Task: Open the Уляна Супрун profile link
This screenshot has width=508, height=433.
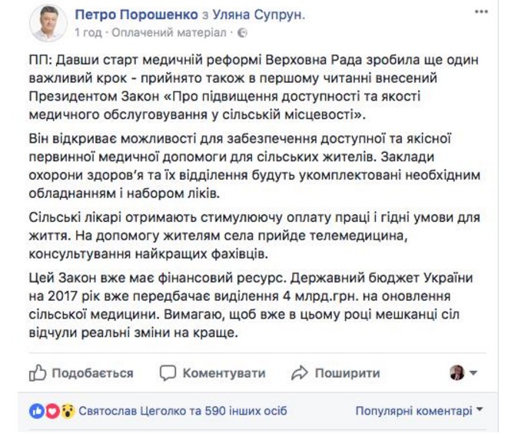Action: pos(259,15)
